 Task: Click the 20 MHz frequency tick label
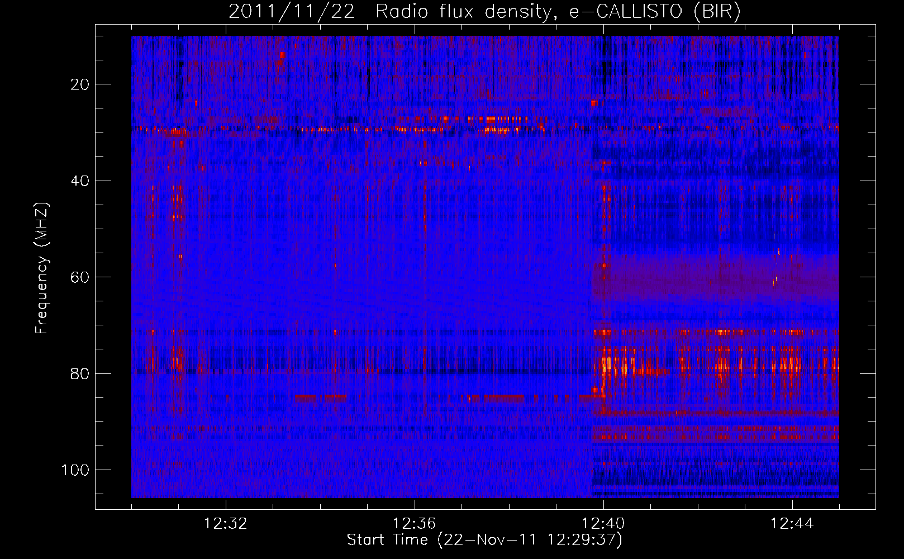[x=80, y=84]
